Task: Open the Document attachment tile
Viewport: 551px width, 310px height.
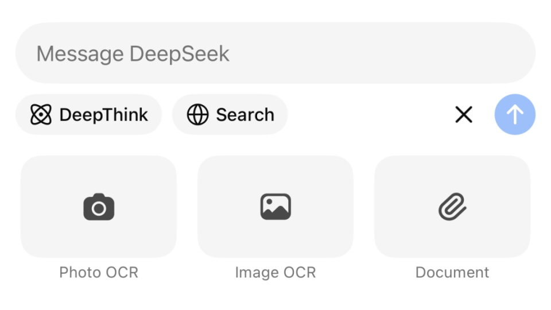Action: click(x=452, y=207)
